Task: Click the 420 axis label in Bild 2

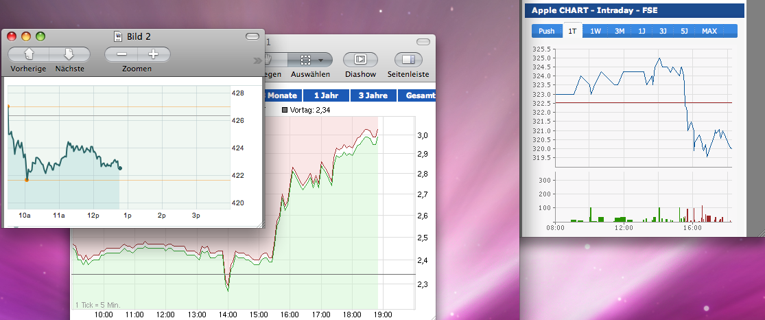Action: pos(237,203)
